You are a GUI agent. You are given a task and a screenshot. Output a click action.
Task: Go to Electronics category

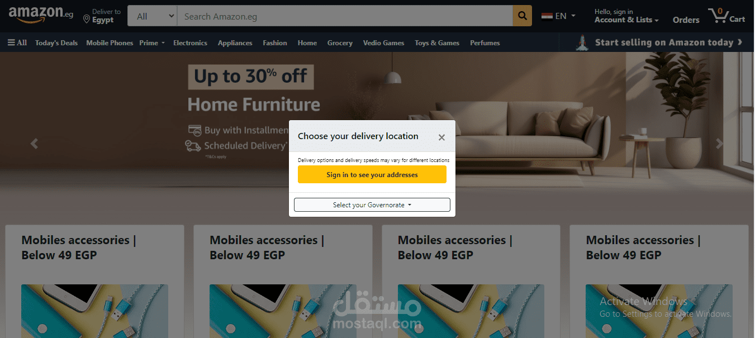[x=190, y=43]
